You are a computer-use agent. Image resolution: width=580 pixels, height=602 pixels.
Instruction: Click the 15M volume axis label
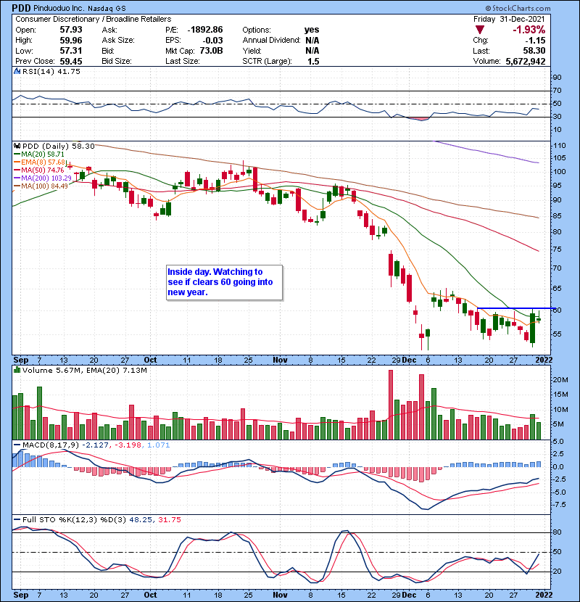click(560, 395)
